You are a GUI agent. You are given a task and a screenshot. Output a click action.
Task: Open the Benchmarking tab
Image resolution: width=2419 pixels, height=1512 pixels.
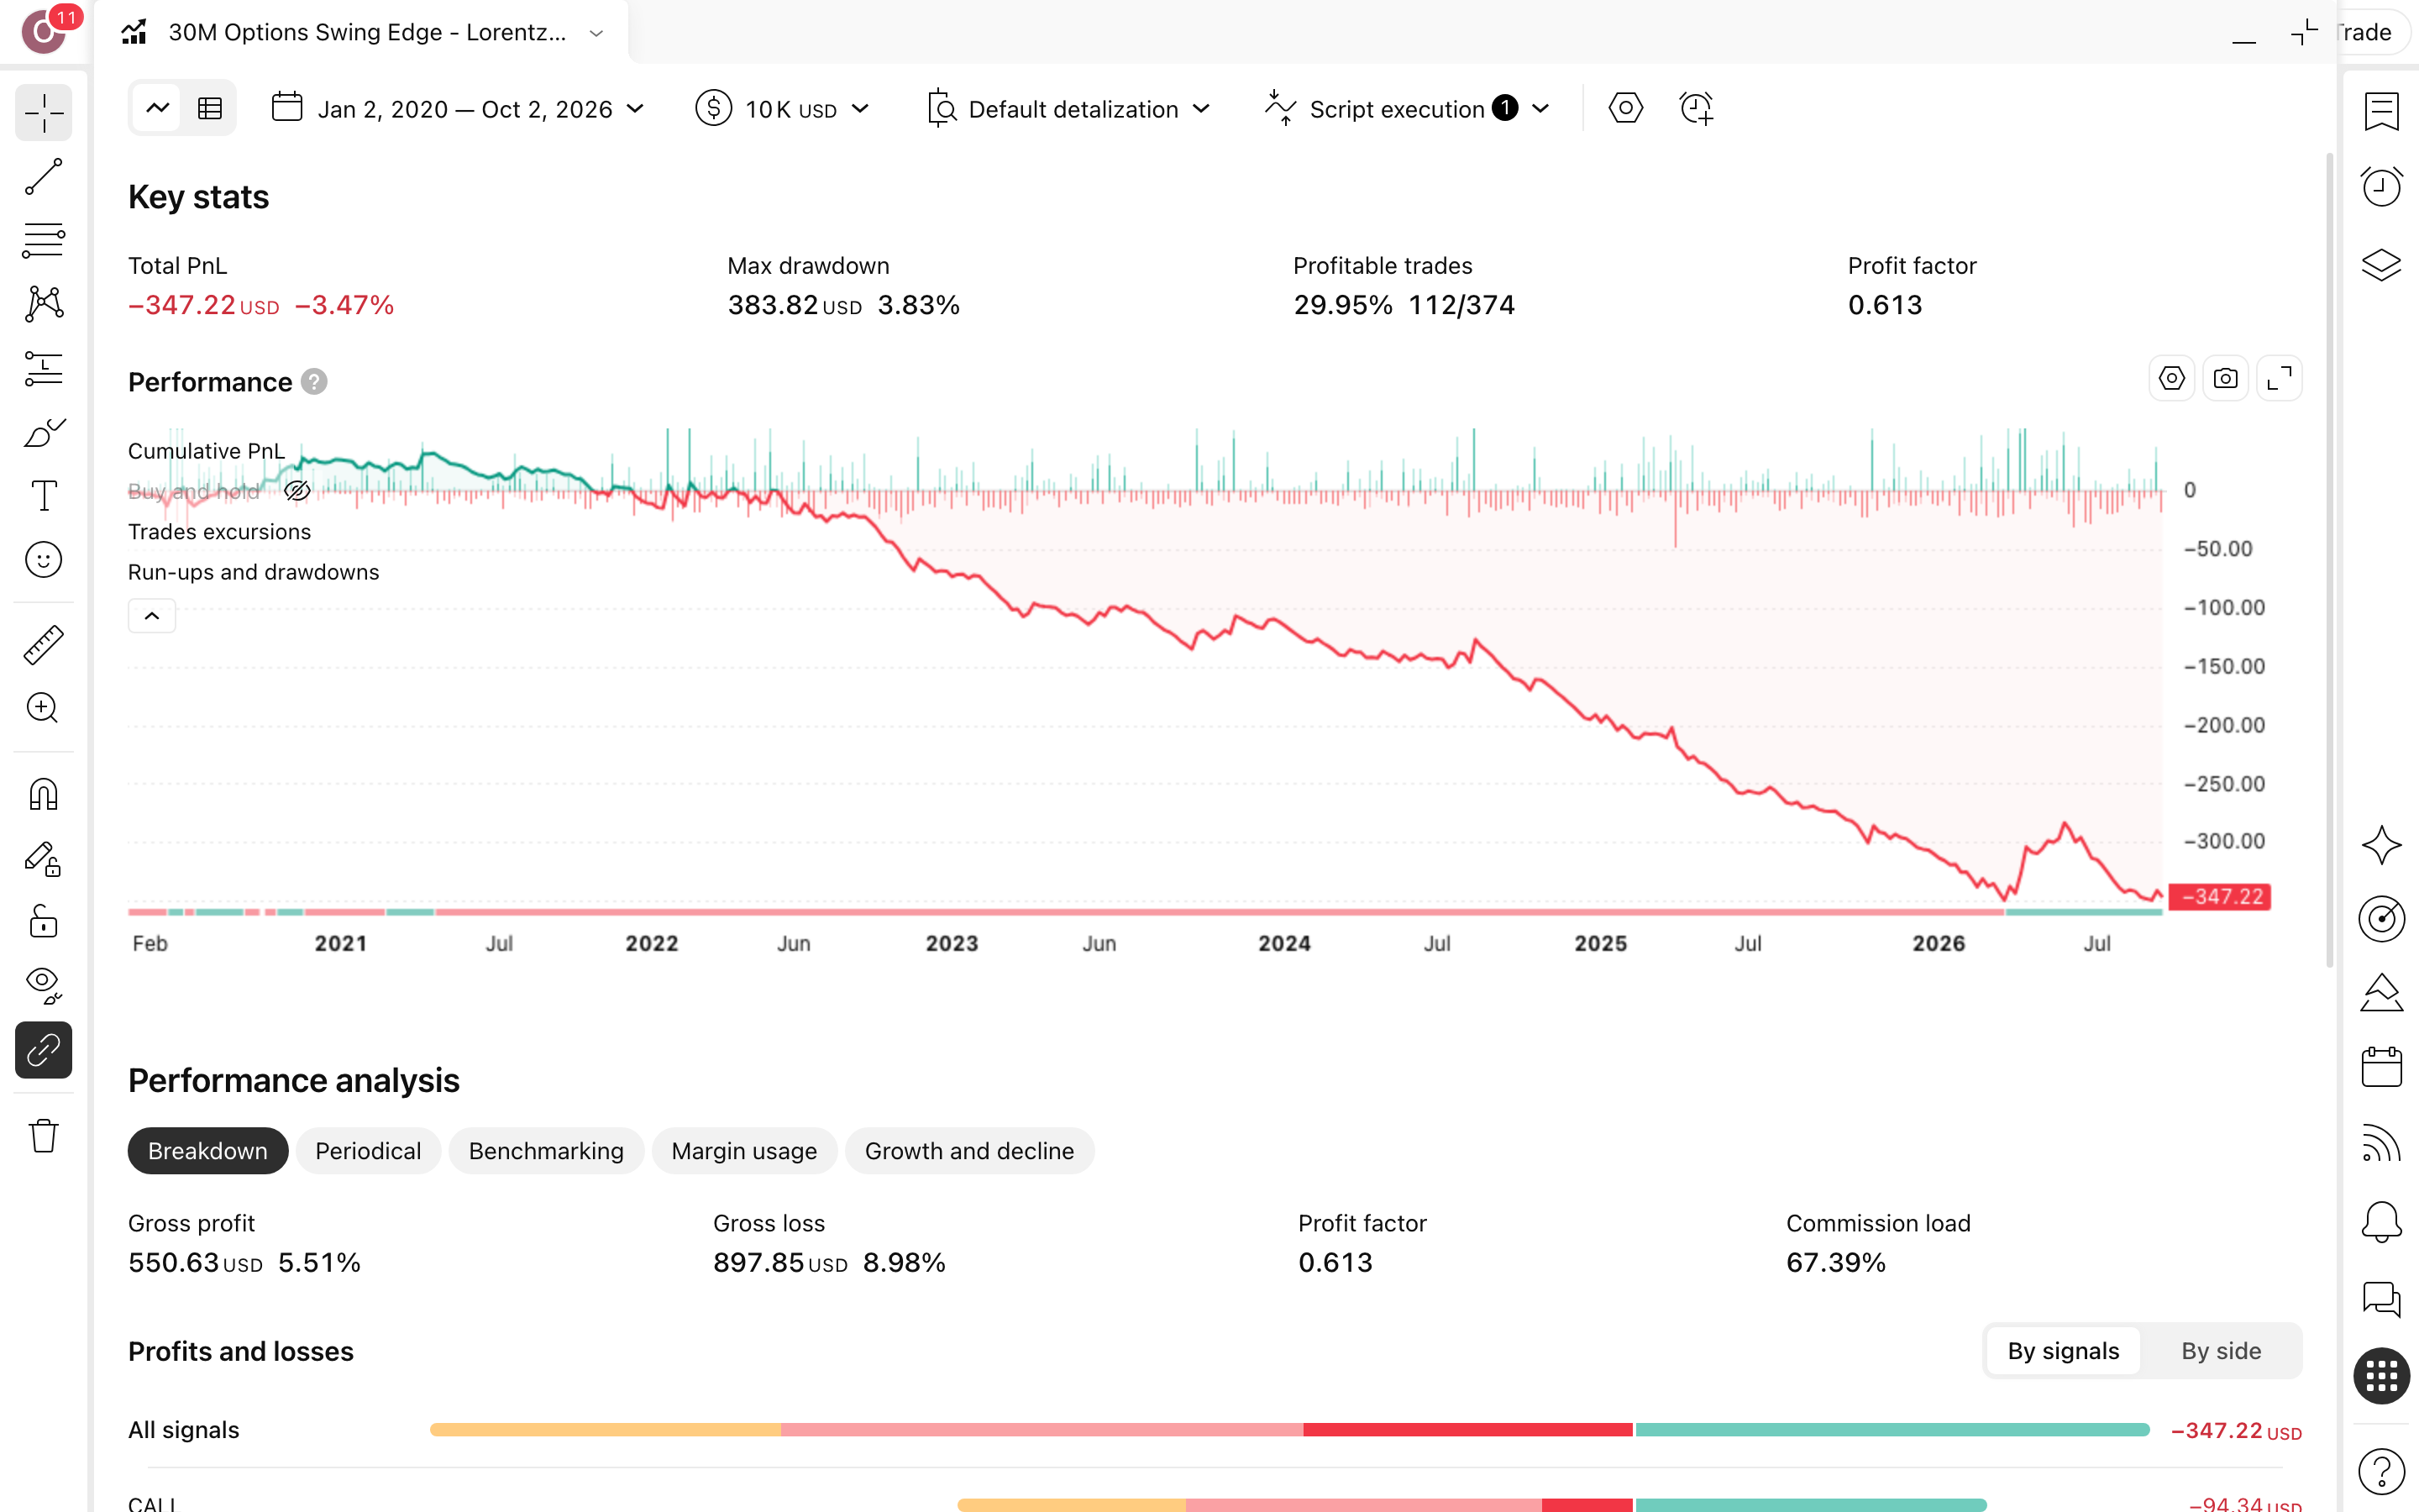point(546,1151)
